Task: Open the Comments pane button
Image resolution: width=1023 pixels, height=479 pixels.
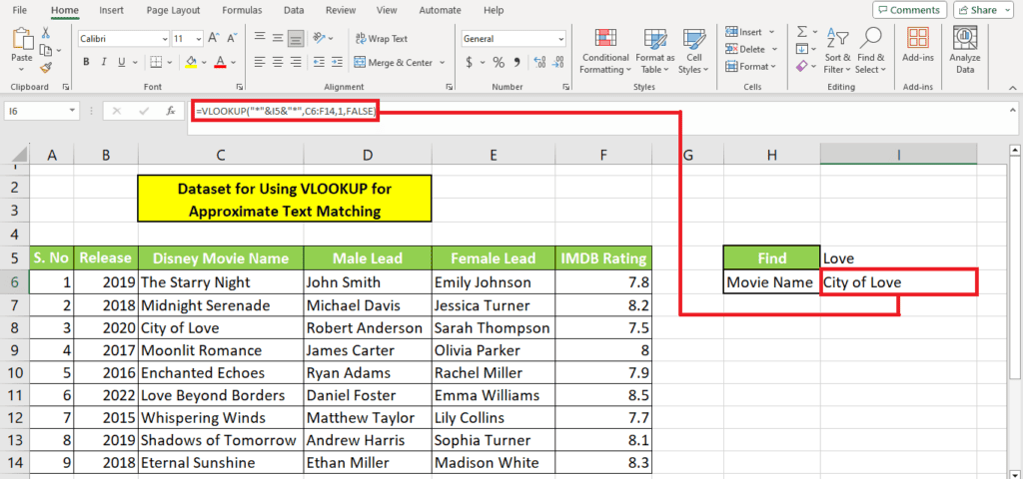Action: [909, 10]
